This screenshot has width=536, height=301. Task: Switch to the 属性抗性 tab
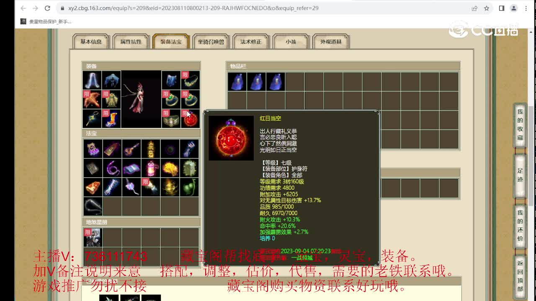click(131, 41)
